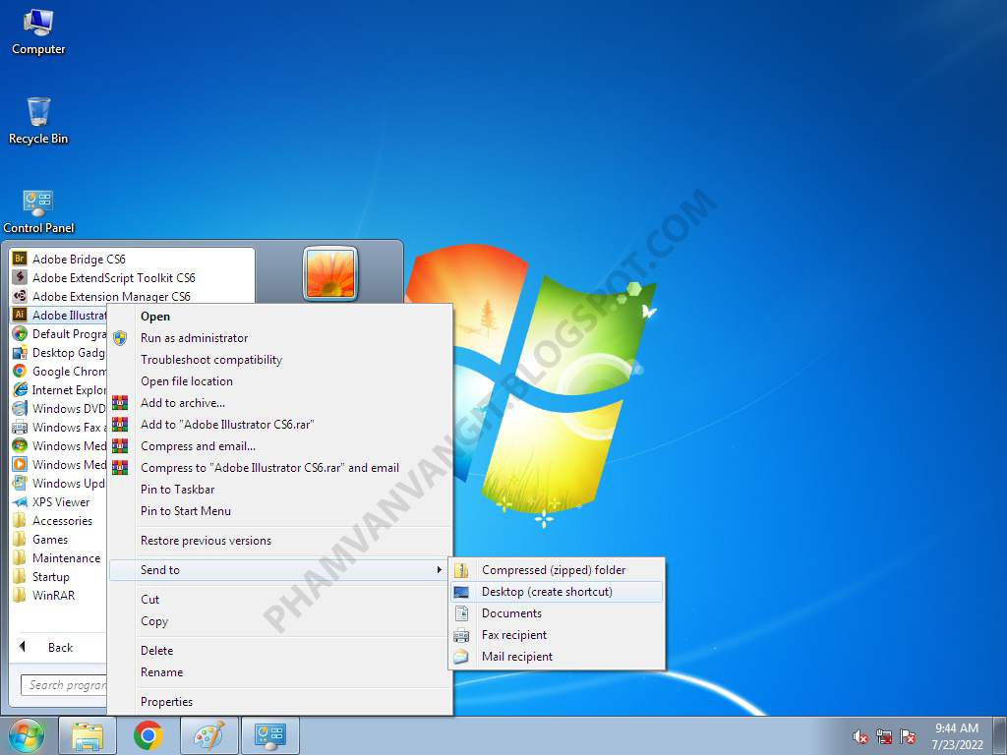Click the Windows Update icon in Start menu
The height and width of the screenshot is (755, 1007).
(x=20, y=483)
